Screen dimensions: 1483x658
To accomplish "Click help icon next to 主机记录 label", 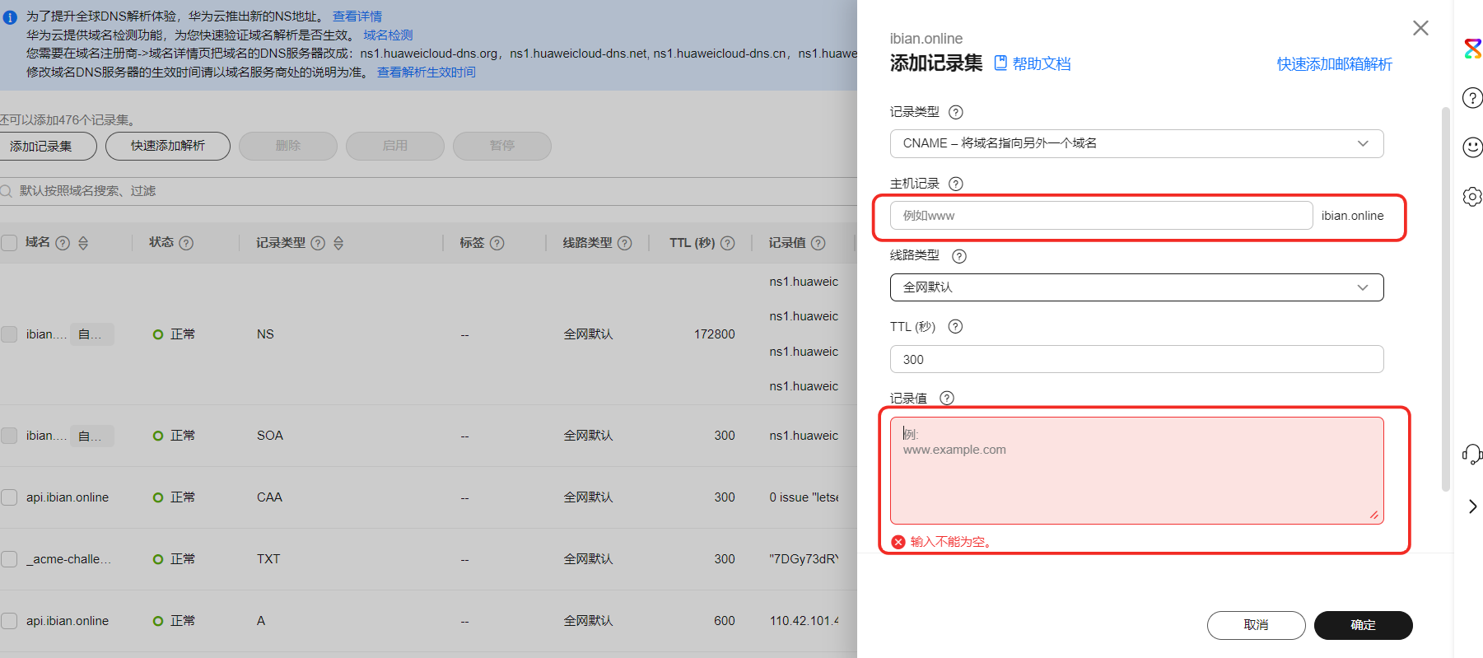I will pos(956,184).
